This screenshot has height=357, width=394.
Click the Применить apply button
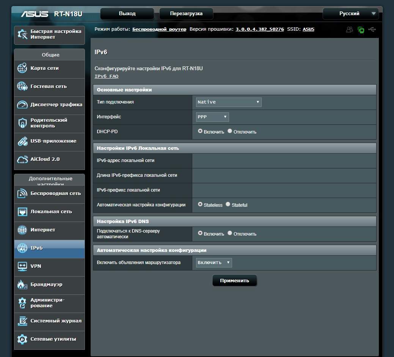click(x=234, y=281)
